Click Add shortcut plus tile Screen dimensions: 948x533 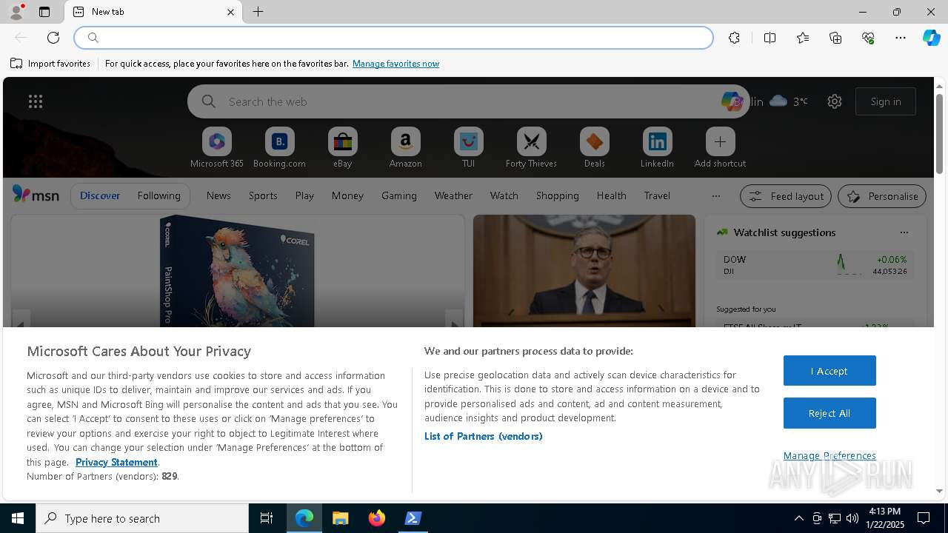(720, 148)
